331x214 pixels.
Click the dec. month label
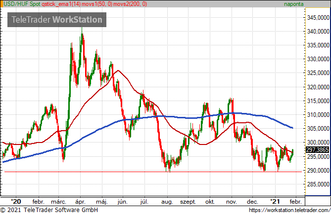pos(252,202)
